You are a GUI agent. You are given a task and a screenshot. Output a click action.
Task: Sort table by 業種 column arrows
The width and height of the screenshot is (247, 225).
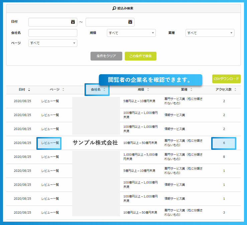[x=192, y=90]
